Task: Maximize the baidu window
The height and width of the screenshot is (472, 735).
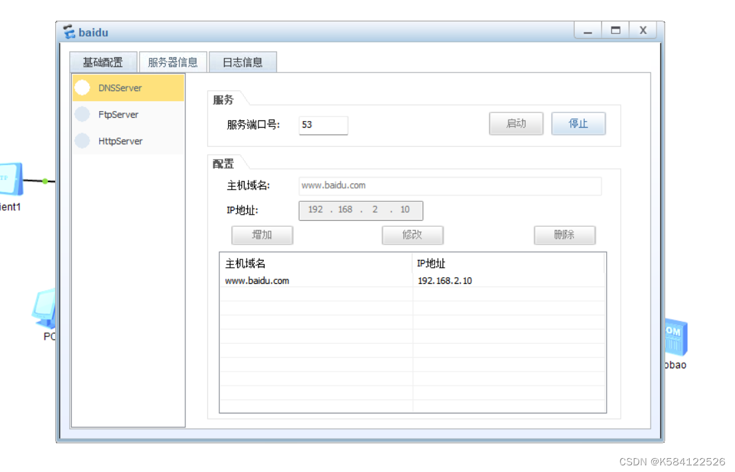Action: (x=615, y=31)
